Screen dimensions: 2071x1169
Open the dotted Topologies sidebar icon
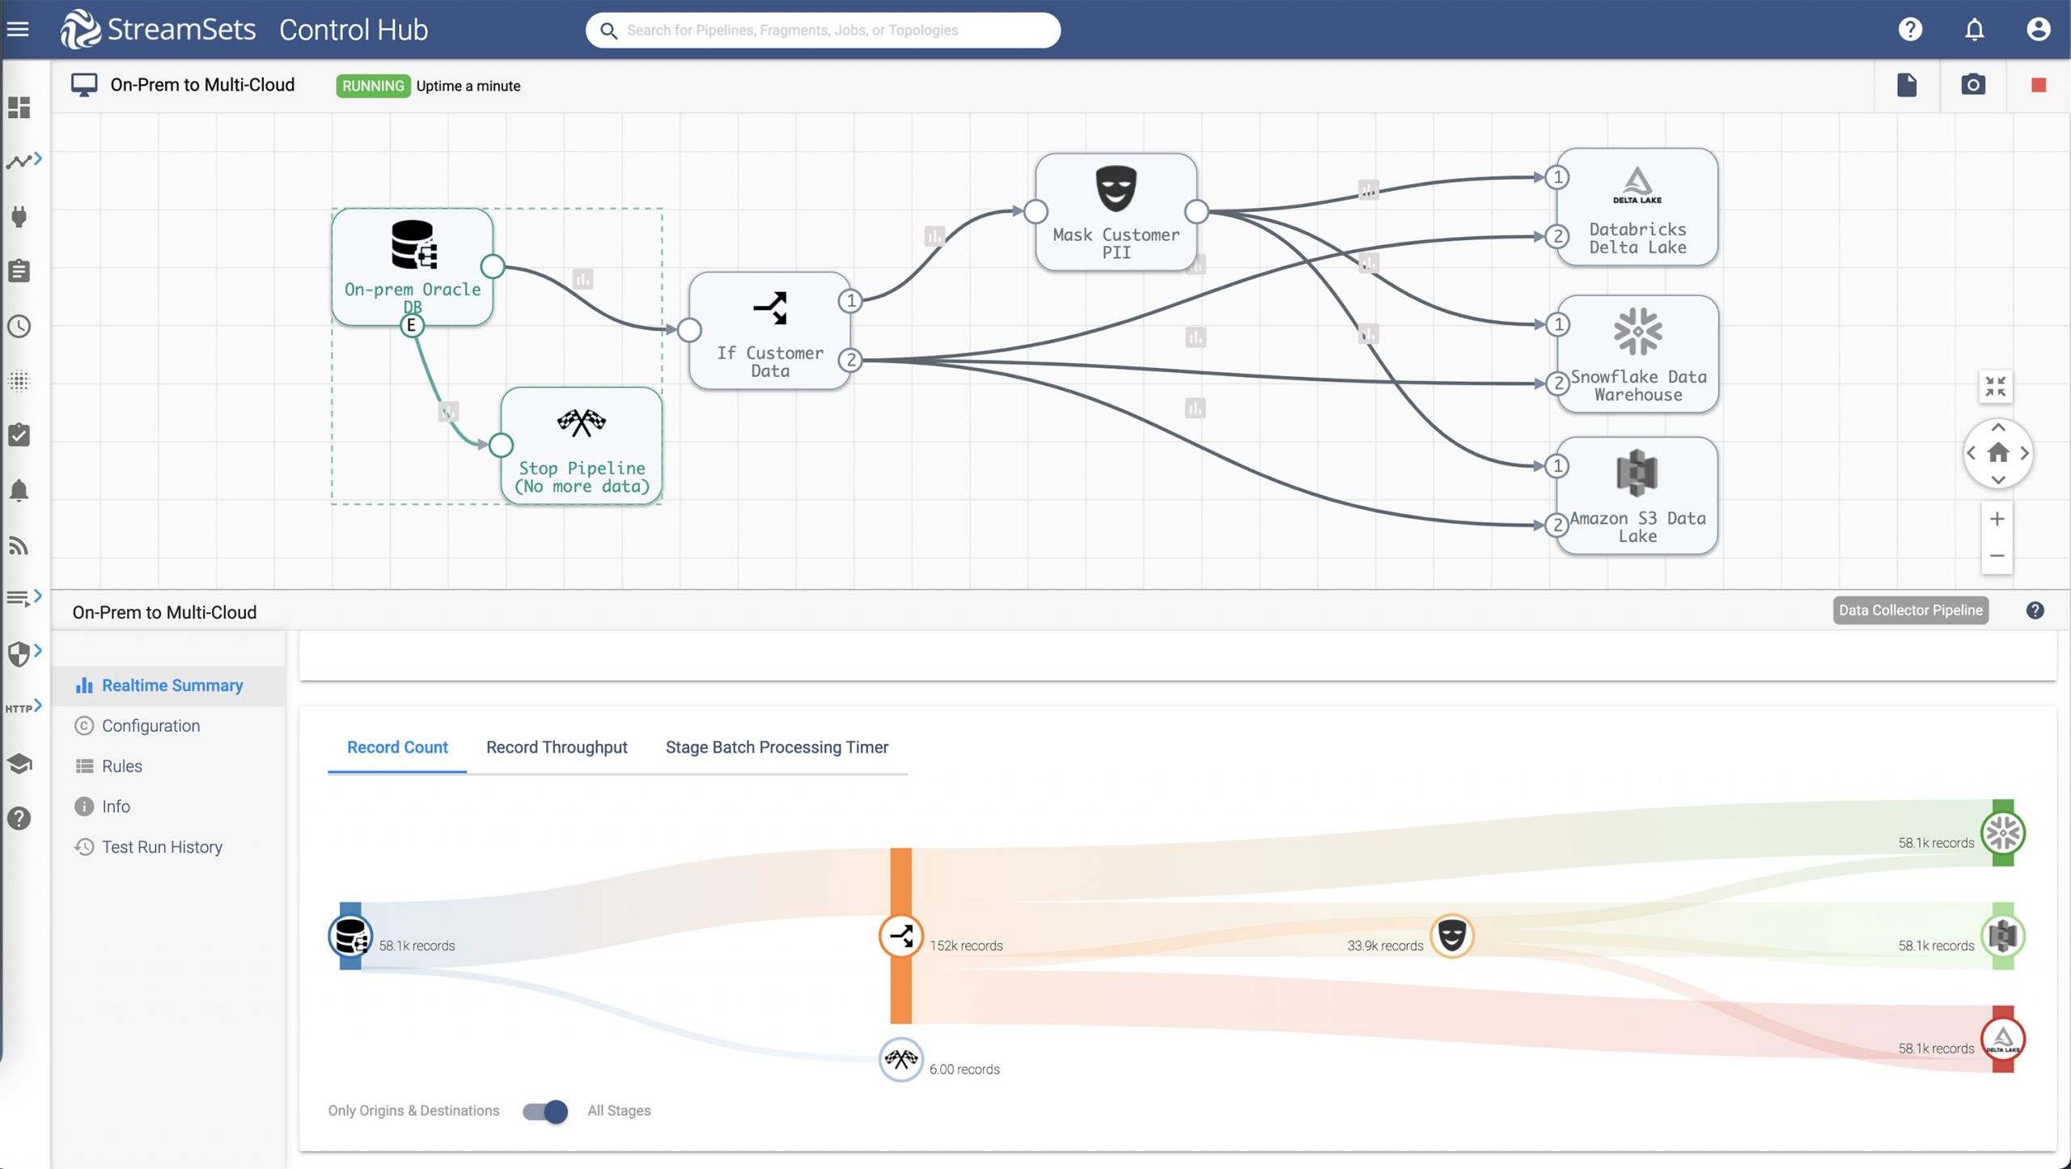point(19,380)
